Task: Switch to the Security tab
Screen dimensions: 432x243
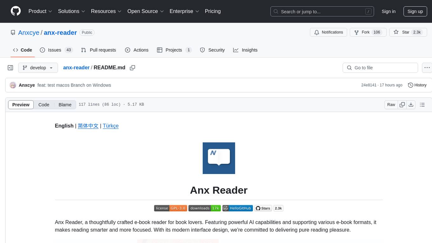Action: tap(212, 50)
